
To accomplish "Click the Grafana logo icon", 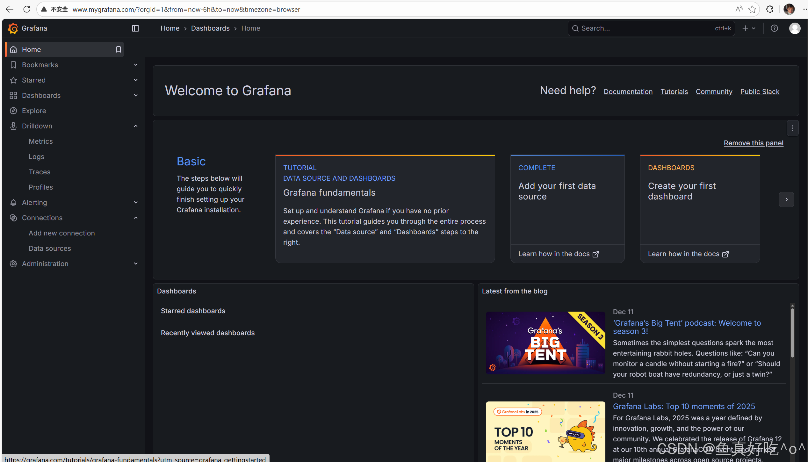I will coord(13,28).
